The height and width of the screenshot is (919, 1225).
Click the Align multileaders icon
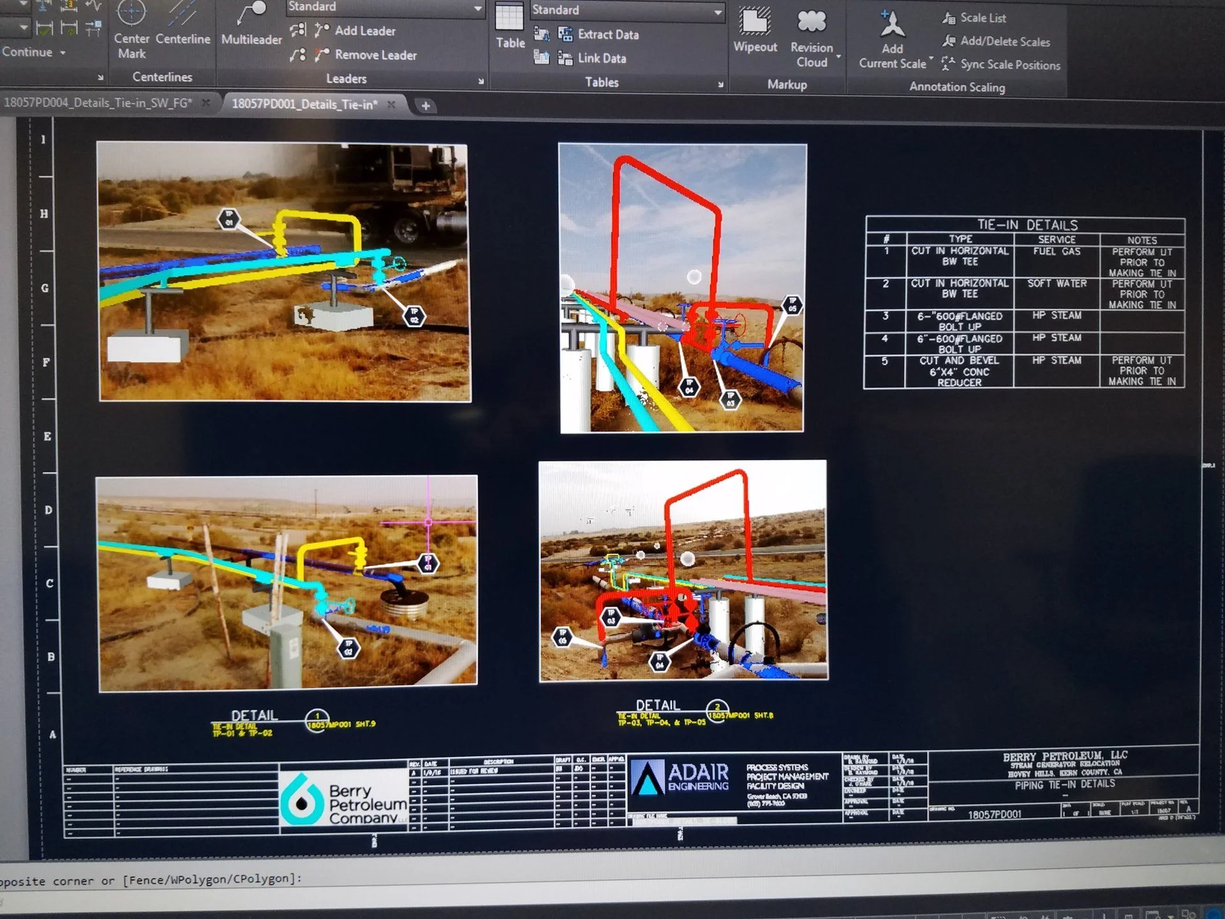coord(297,30)
